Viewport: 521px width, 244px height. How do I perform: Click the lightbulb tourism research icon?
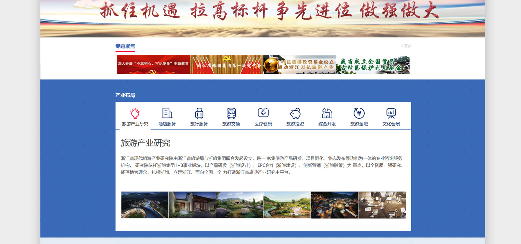click(135, 113)
